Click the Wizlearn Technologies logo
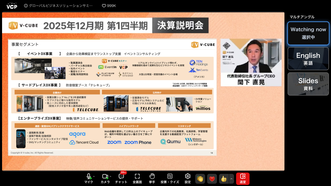Image resolution: width=331 pixels, height=186 pixels. 195,140
